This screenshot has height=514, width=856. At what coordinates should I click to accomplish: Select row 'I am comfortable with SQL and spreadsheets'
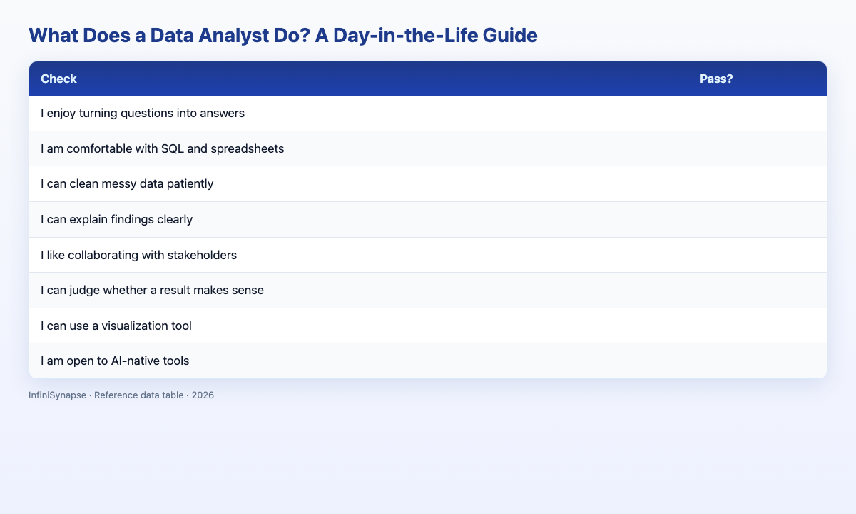click(x=428, y=148)
